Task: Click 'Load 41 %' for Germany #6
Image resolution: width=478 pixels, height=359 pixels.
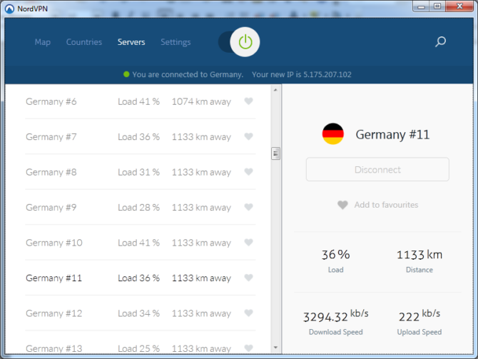Action: pos(138,101)
